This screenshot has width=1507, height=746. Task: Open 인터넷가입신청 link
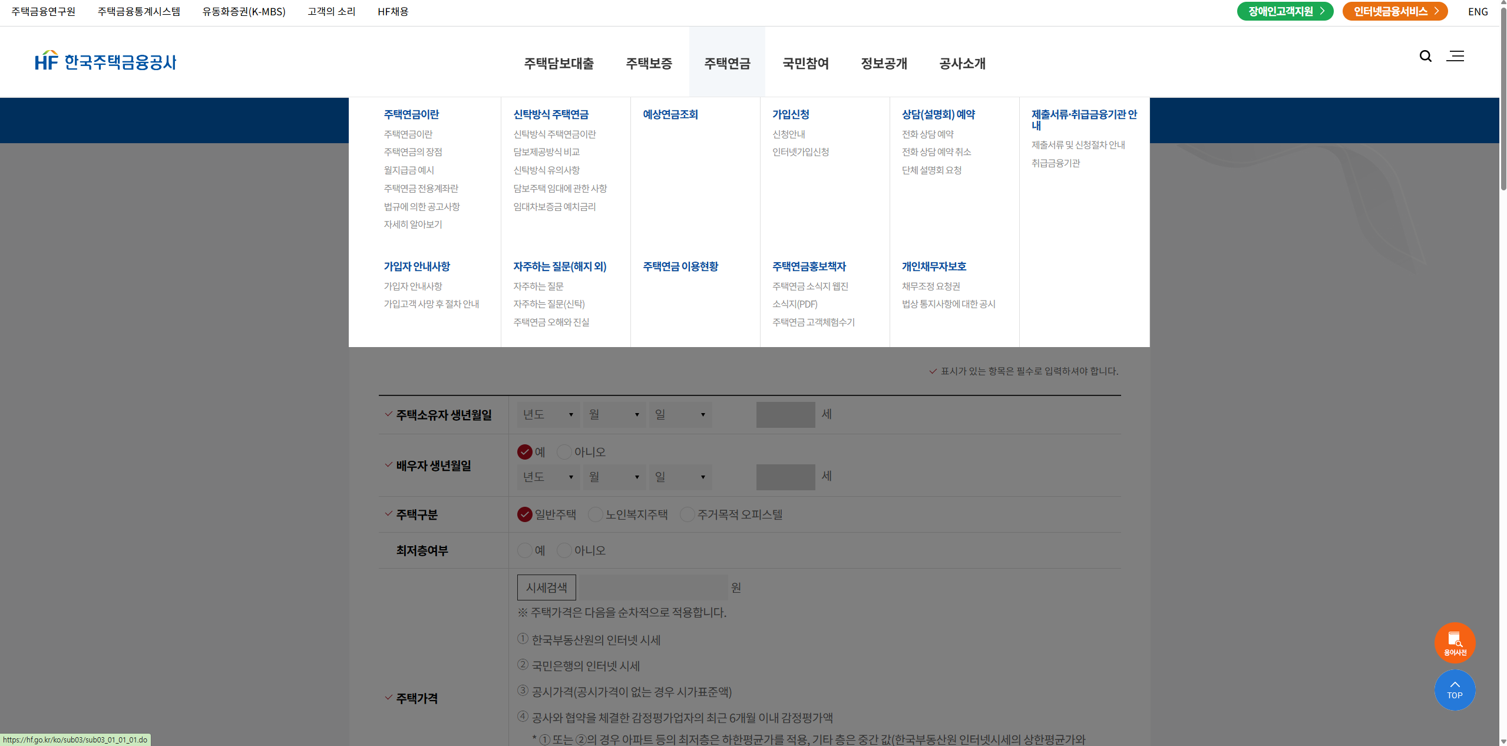800,152
